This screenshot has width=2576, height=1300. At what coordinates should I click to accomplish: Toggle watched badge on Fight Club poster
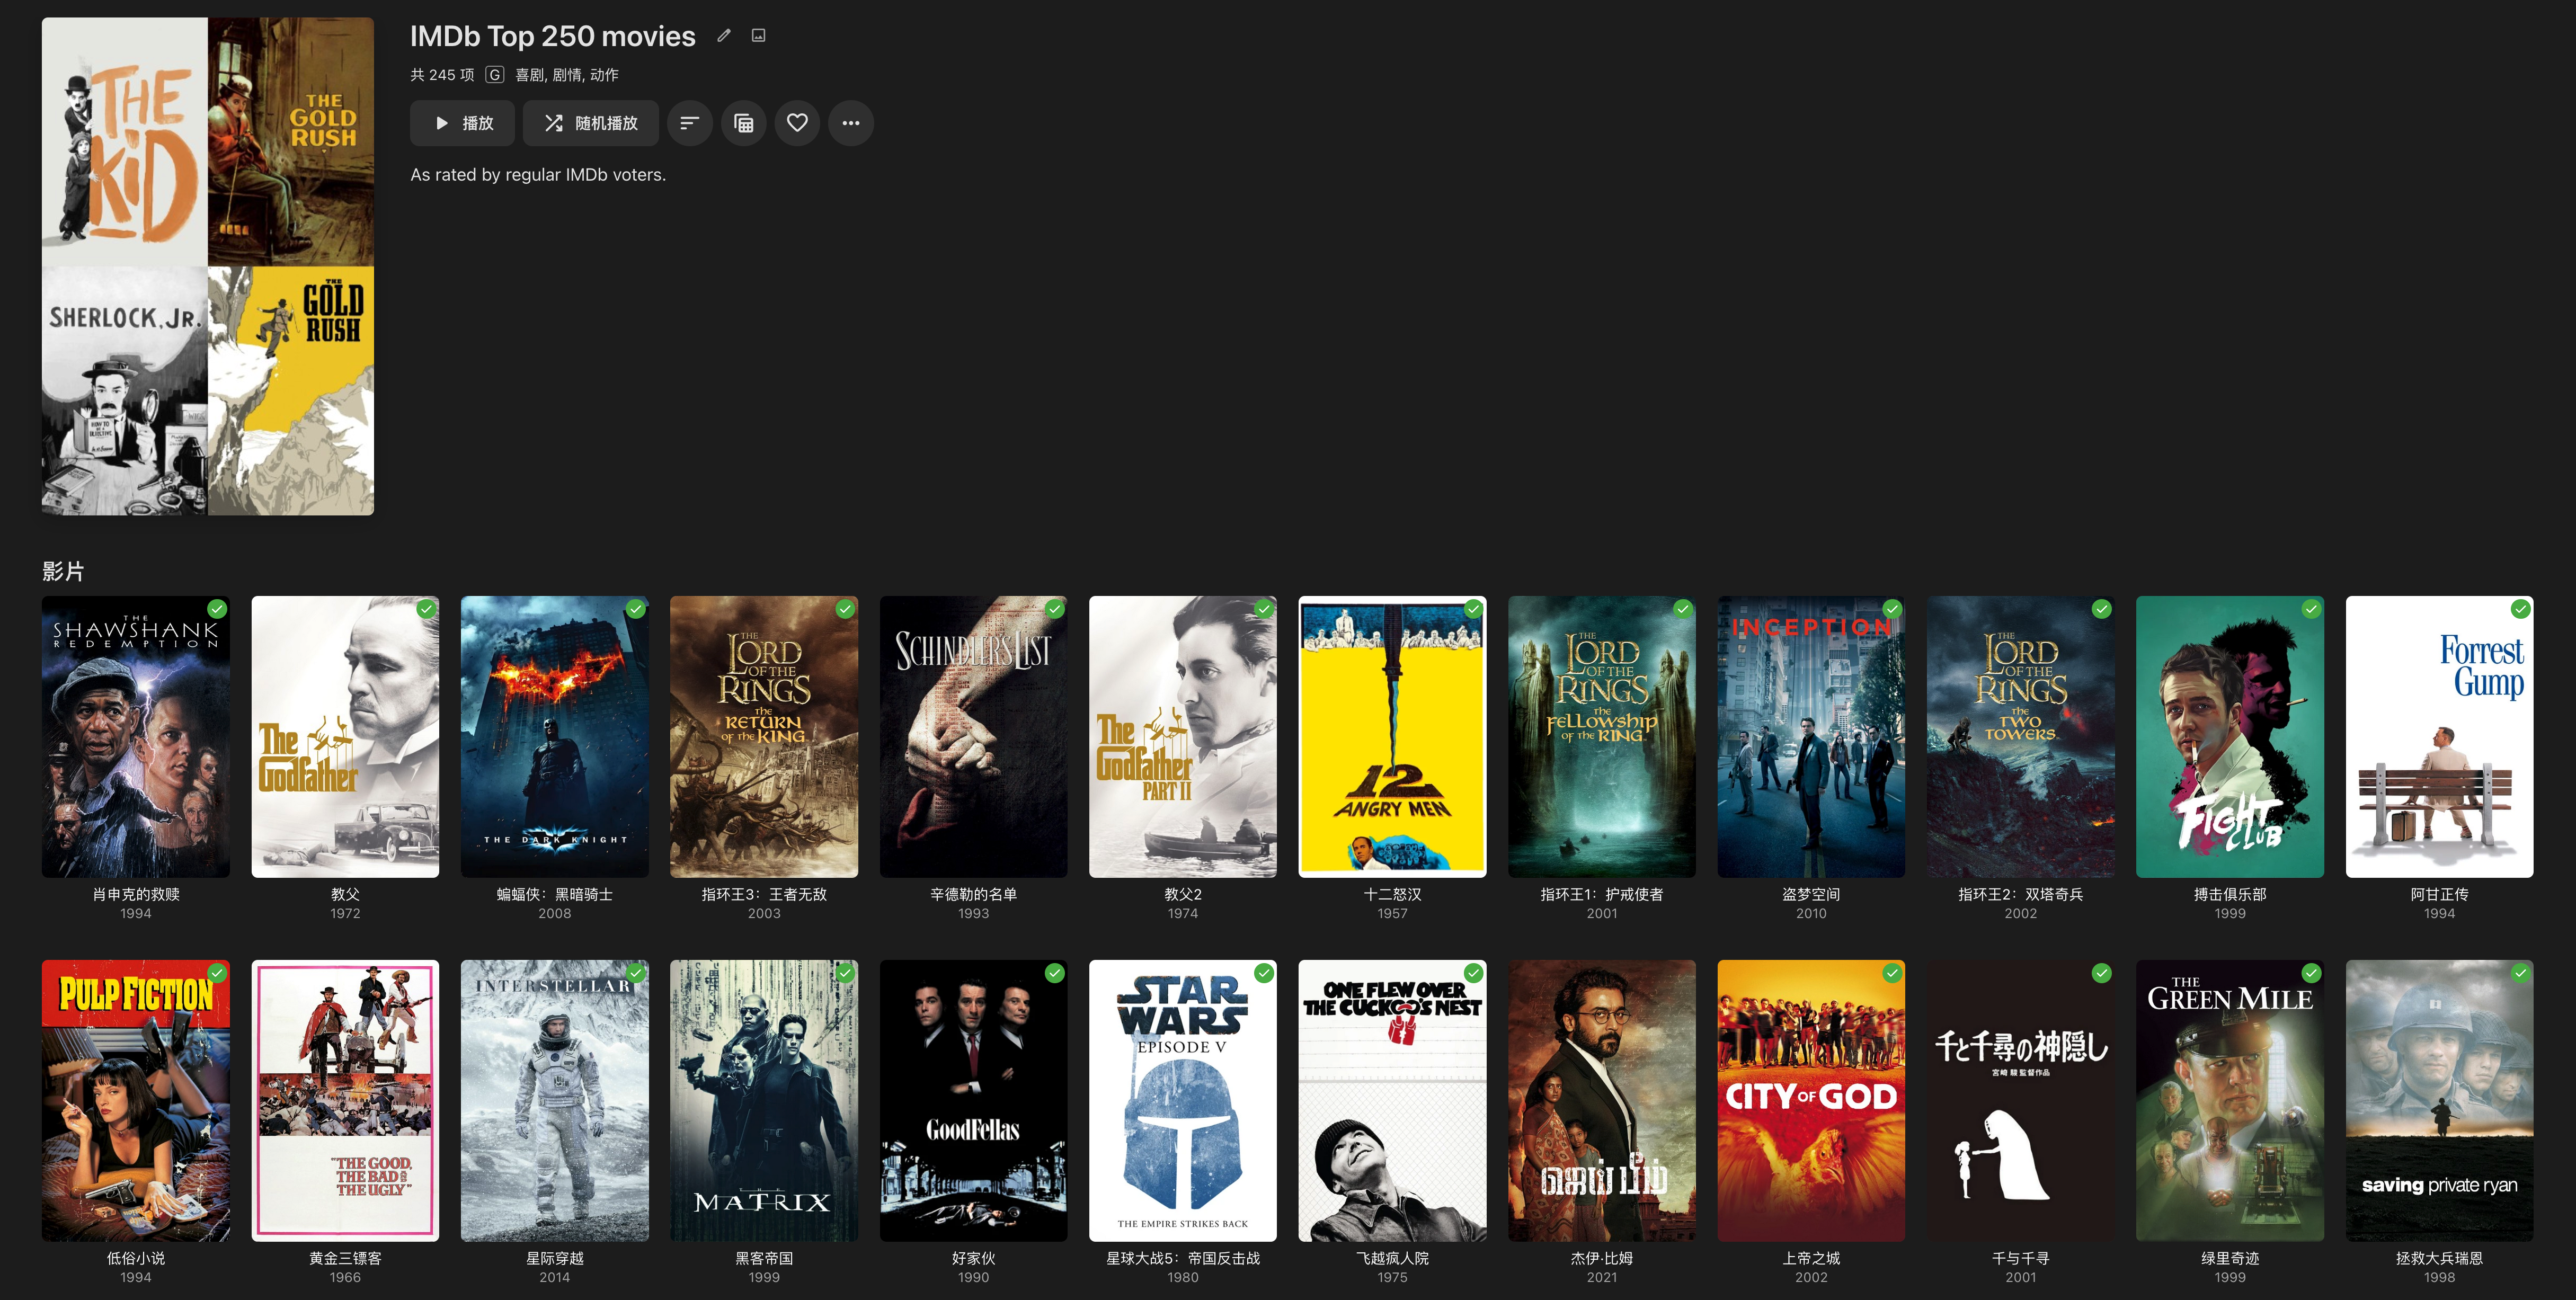(x=2311, y=609)
